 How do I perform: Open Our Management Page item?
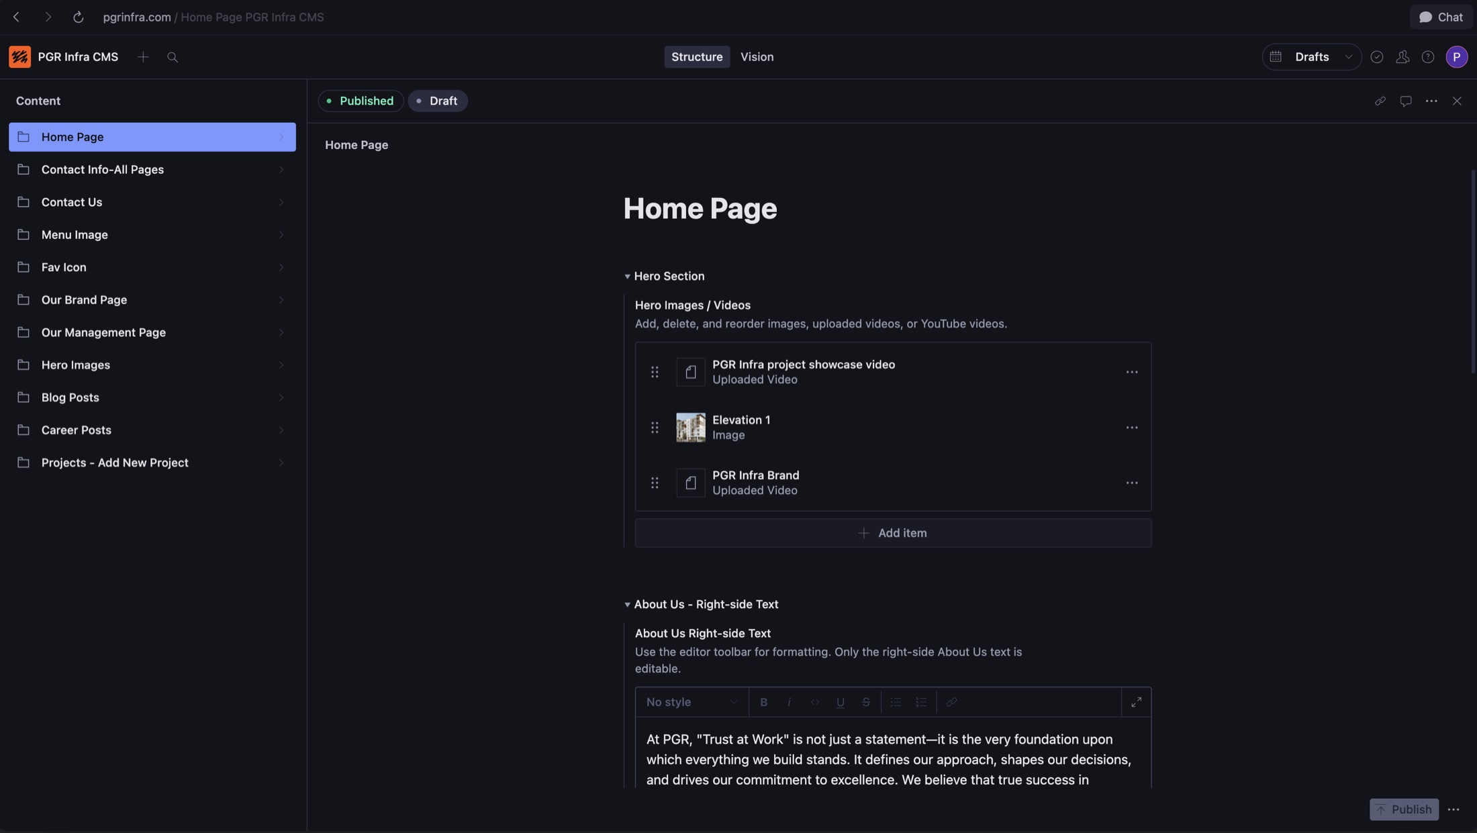click(x=152, y=332)
